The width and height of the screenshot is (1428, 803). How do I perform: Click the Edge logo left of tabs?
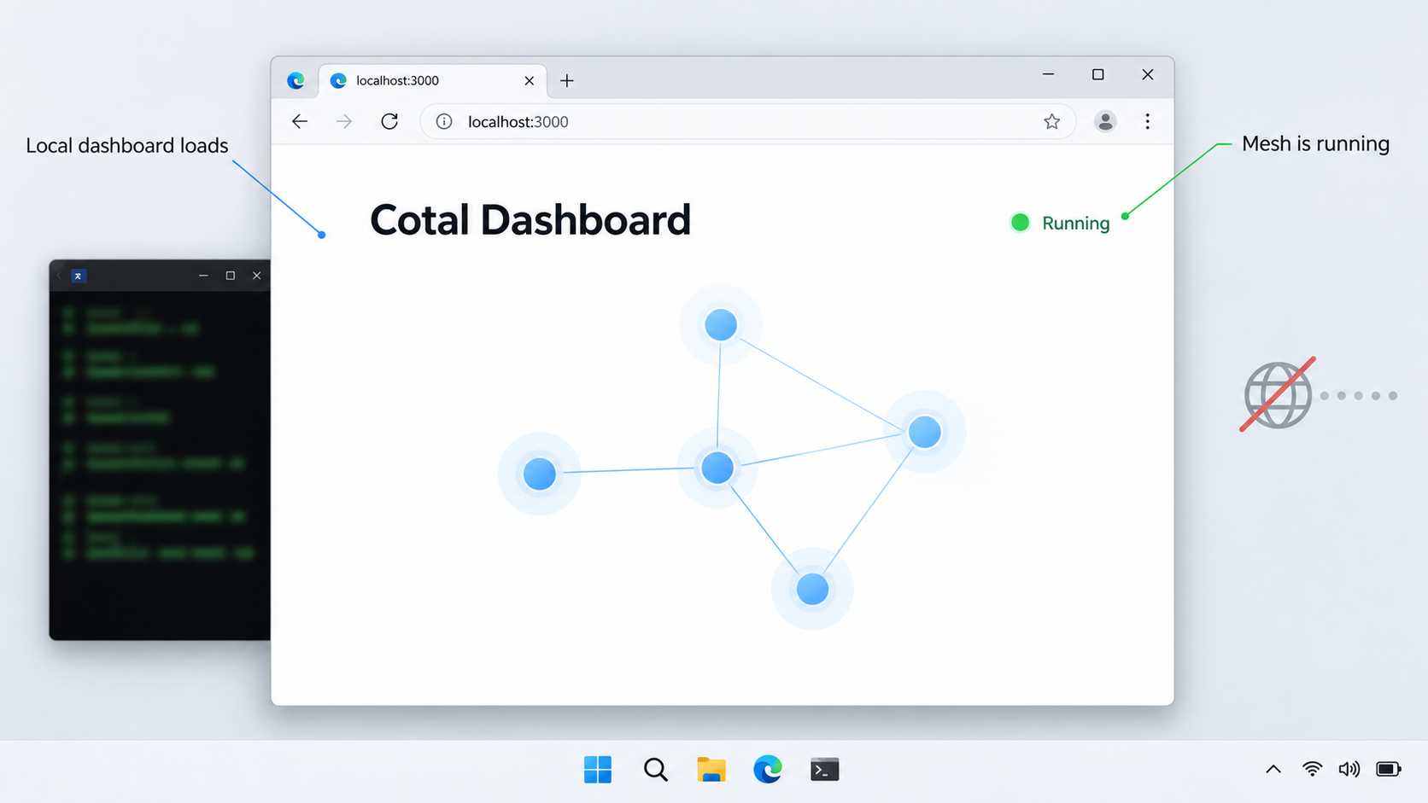(296, 80)
